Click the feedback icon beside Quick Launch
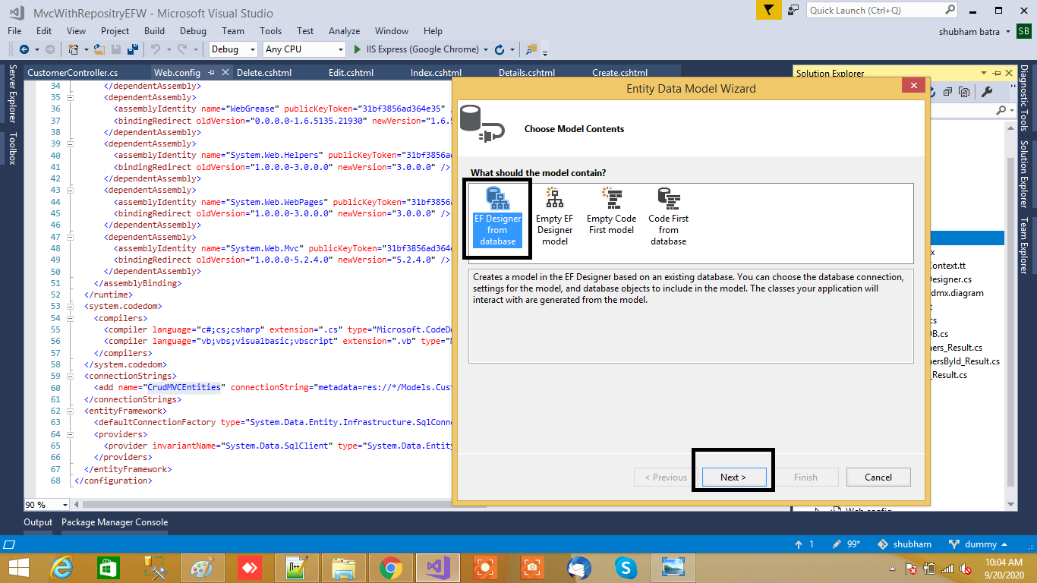 point(793,10)
